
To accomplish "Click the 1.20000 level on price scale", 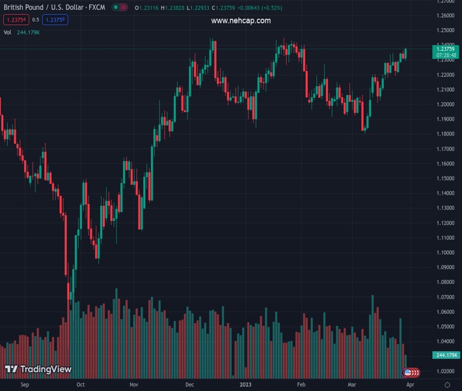I will (x=446, y=104).
